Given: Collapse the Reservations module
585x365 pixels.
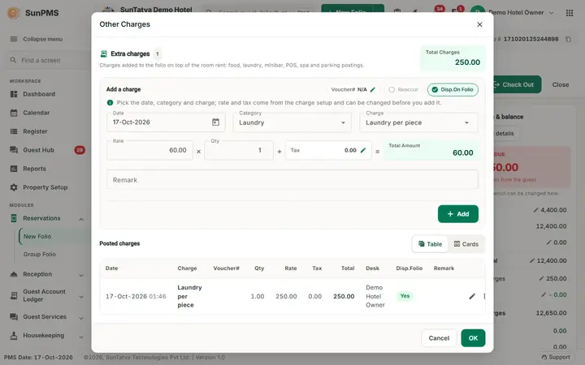Looking at the screenshot, I should click(x=81, y=219).
